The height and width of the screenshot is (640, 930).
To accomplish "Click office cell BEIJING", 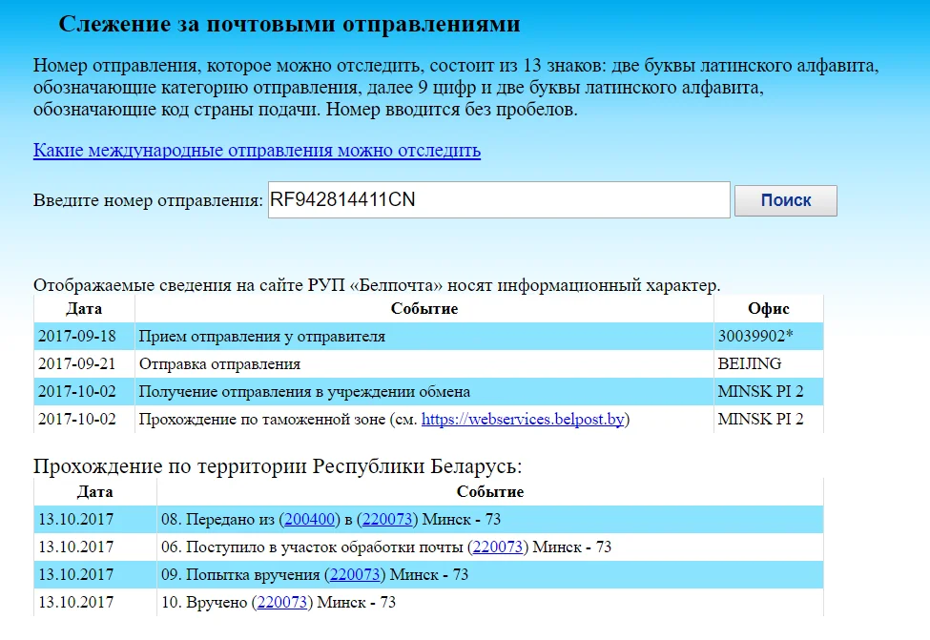I will (x=749, y=364).
